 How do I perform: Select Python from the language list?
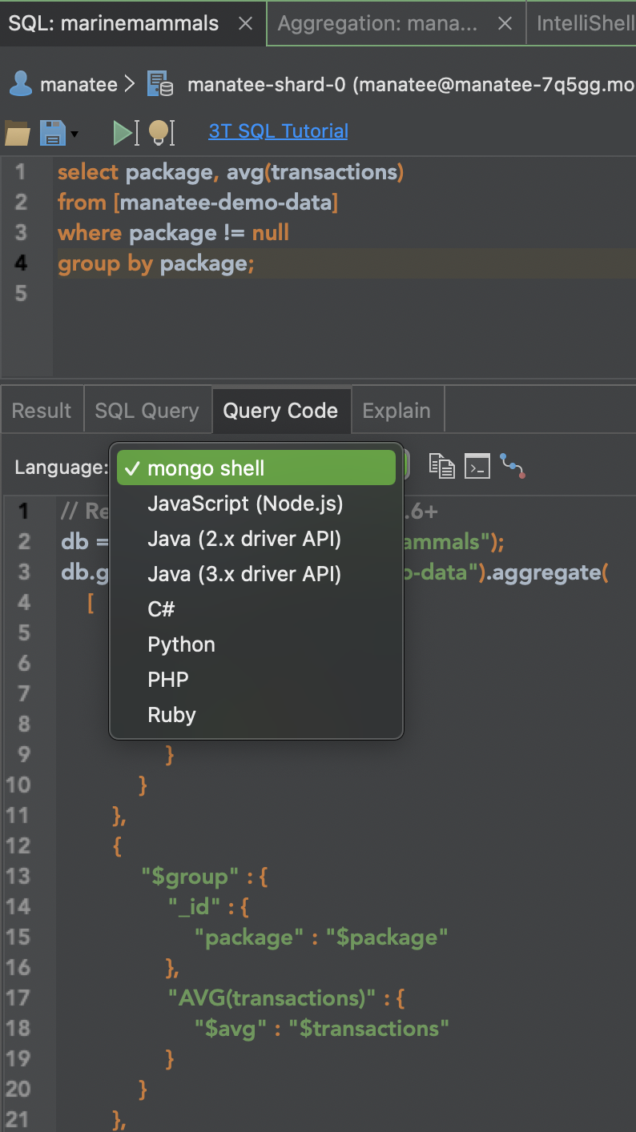181,644
